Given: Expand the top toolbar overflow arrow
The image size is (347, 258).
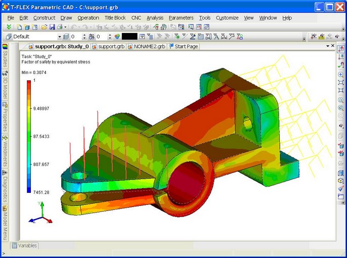Looking at the screenshot, I should coord(343,29).
